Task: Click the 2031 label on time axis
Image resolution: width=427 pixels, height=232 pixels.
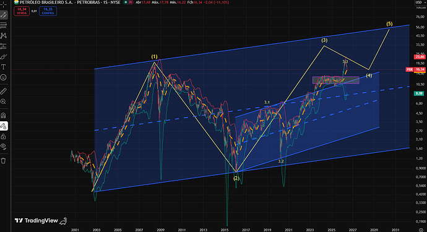Action: pyautogui.click(x=395, y=230)
